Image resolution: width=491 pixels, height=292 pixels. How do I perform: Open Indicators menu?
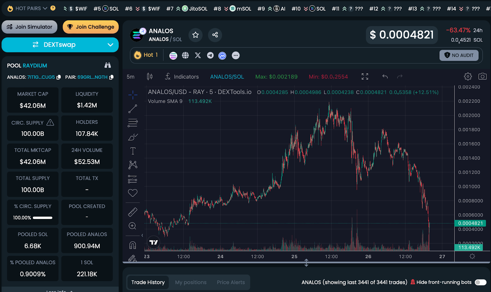182,77
